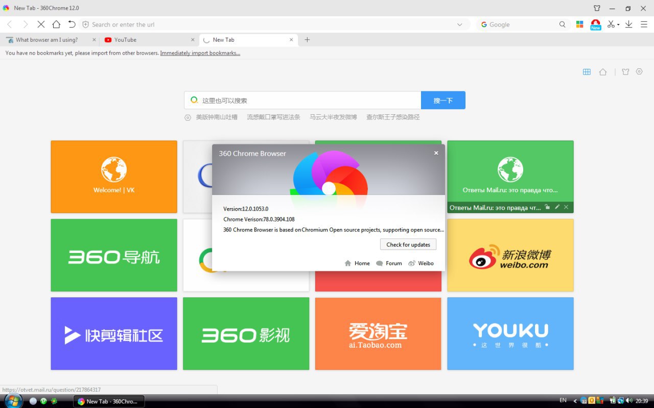654x408 pixels.
Task: Click the volume speaker tray icon
Action: point(629,401)
